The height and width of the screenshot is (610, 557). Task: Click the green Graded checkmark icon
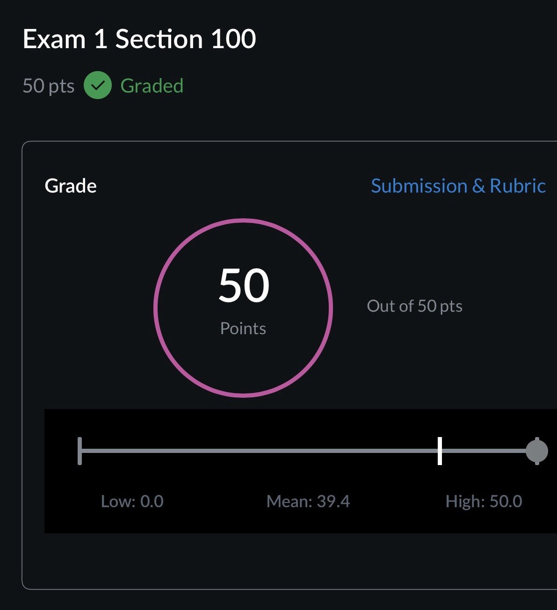click(97, 86)
